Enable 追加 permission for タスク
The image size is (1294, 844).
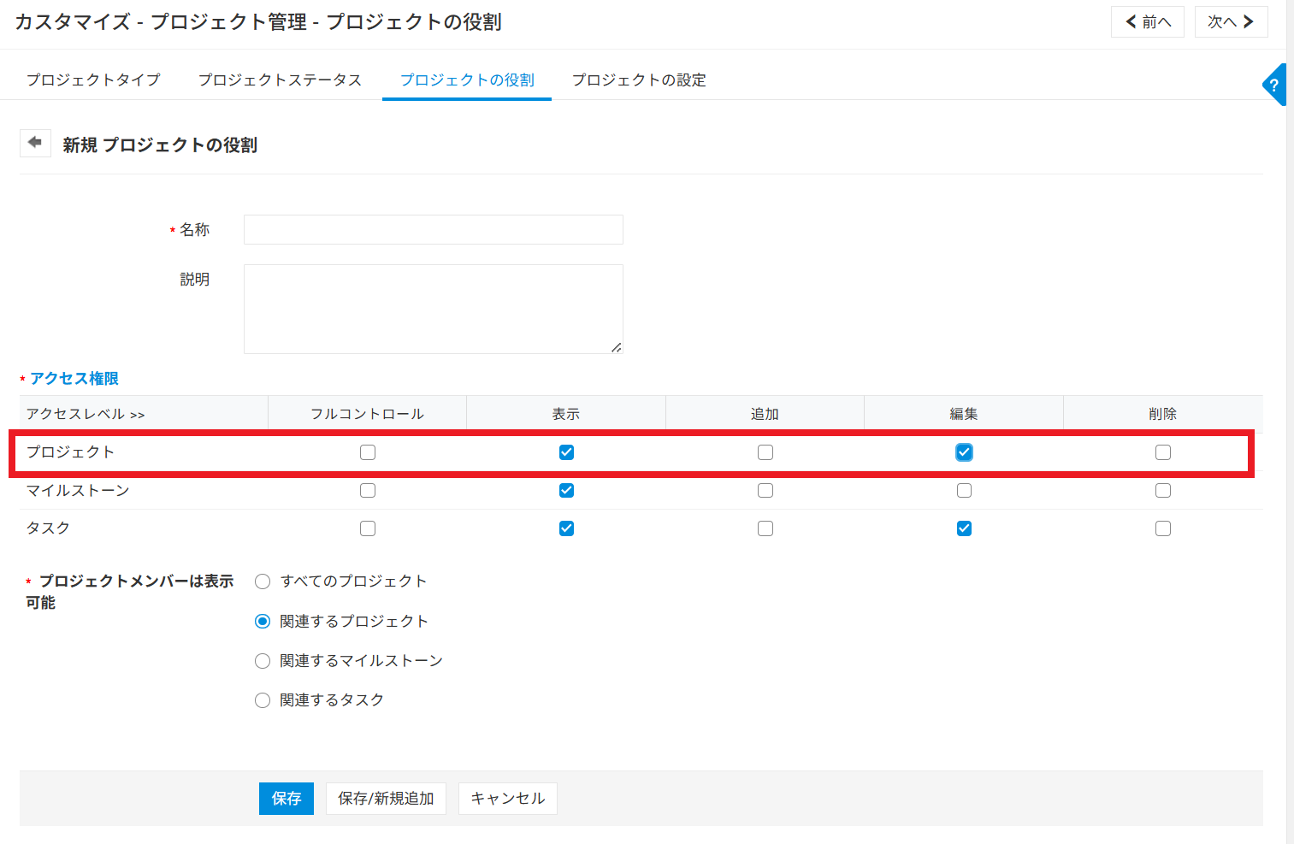765,528
